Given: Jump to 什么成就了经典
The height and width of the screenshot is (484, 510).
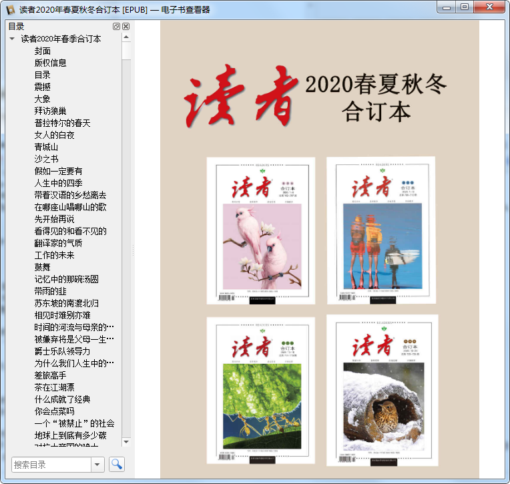Looking at the screenshot, I should click(x=63, y=399).
